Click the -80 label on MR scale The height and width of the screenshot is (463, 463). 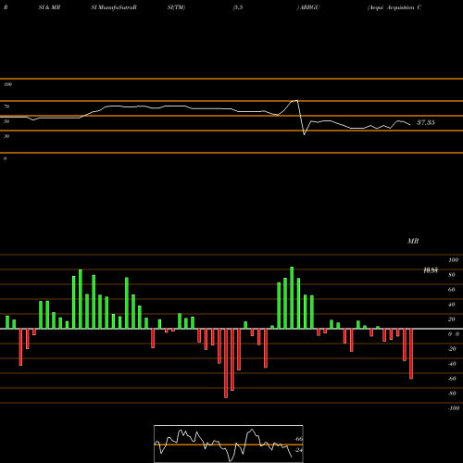pyautogui.click(x=452, y=394)
